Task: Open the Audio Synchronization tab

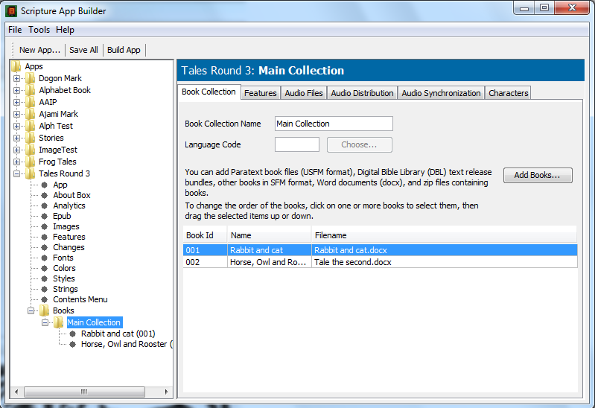Action: 441,93
